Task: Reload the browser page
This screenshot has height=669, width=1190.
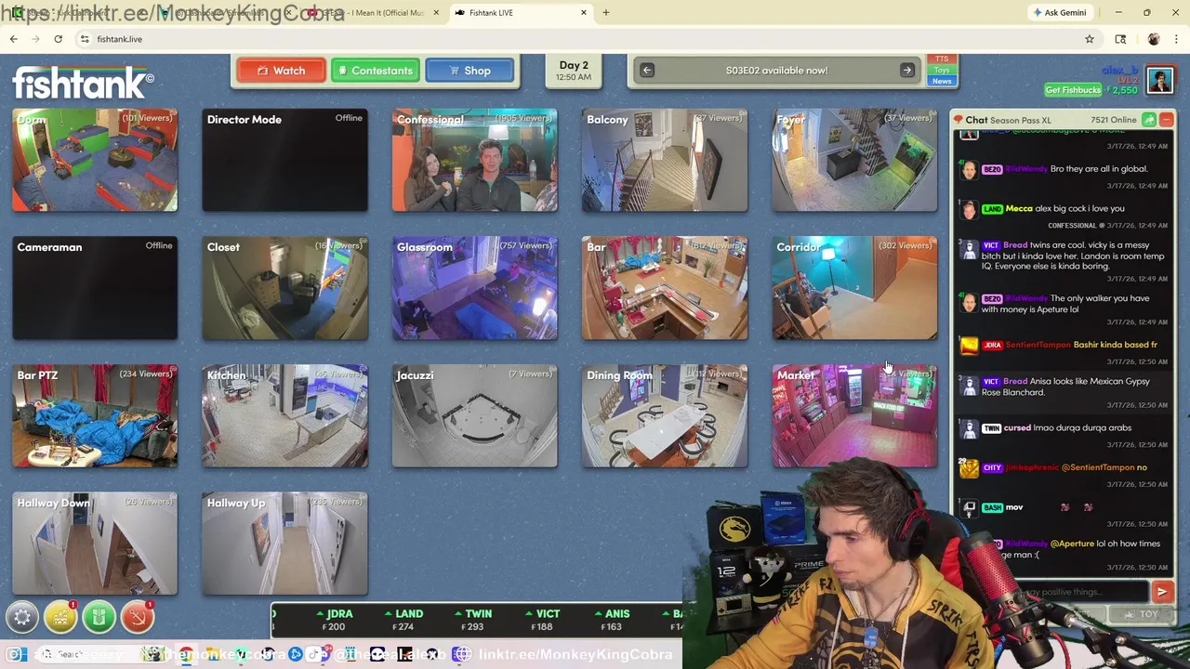Action: (58, 39)
